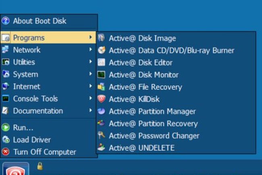This screenshot has height=175, width=262.
Task: Click the Active@ Partition Recovery icon
Action: pyautogui.click(x=102, y=123)
